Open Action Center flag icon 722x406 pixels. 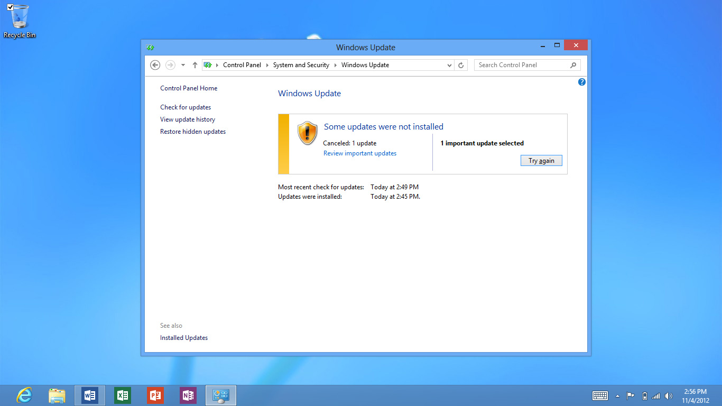(631, 396)
